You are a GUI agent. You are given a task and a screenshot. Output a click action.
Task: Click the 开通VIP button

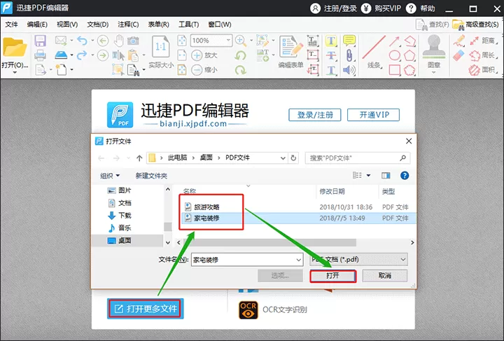[x=374, y=115]
